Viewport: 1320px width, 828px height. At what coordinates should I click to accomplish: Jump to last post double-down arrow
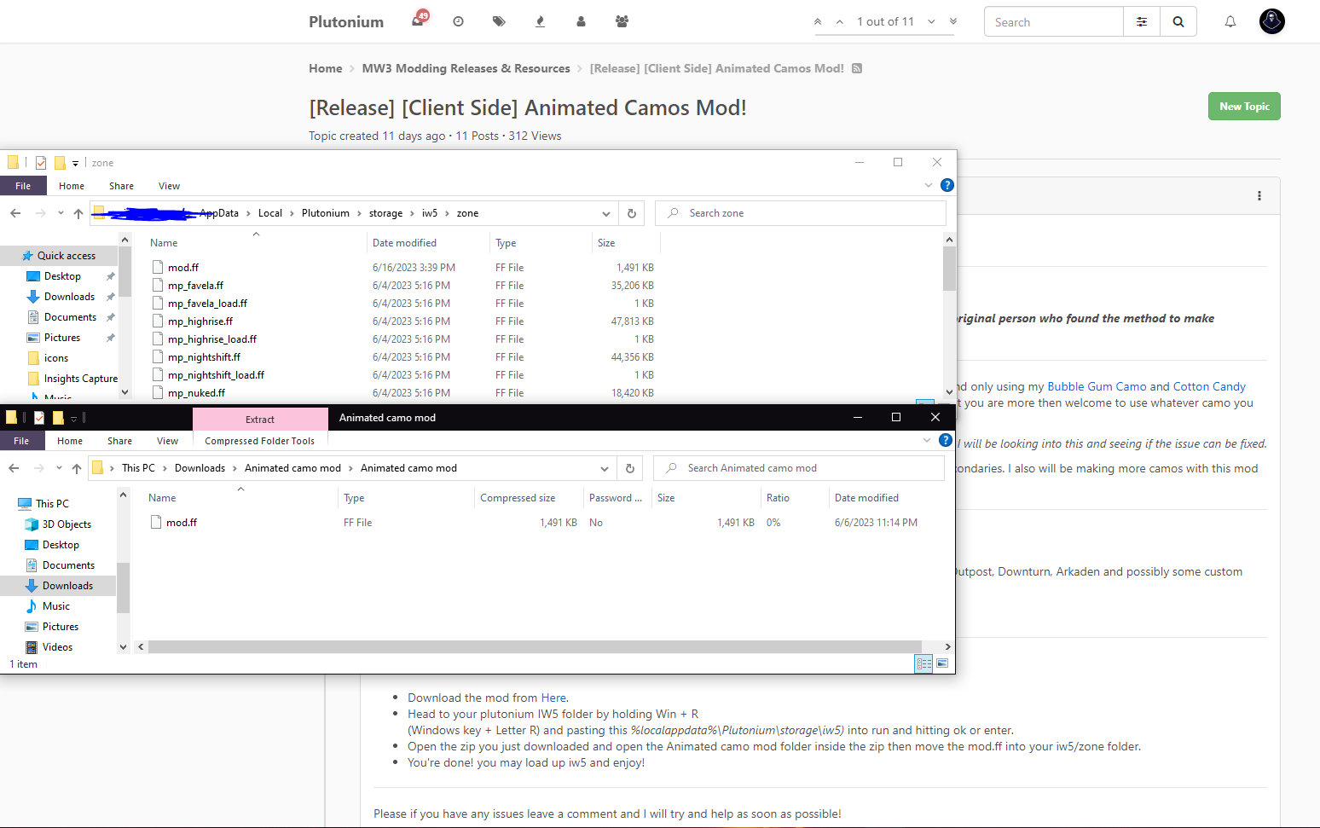(x=953, y=22)
